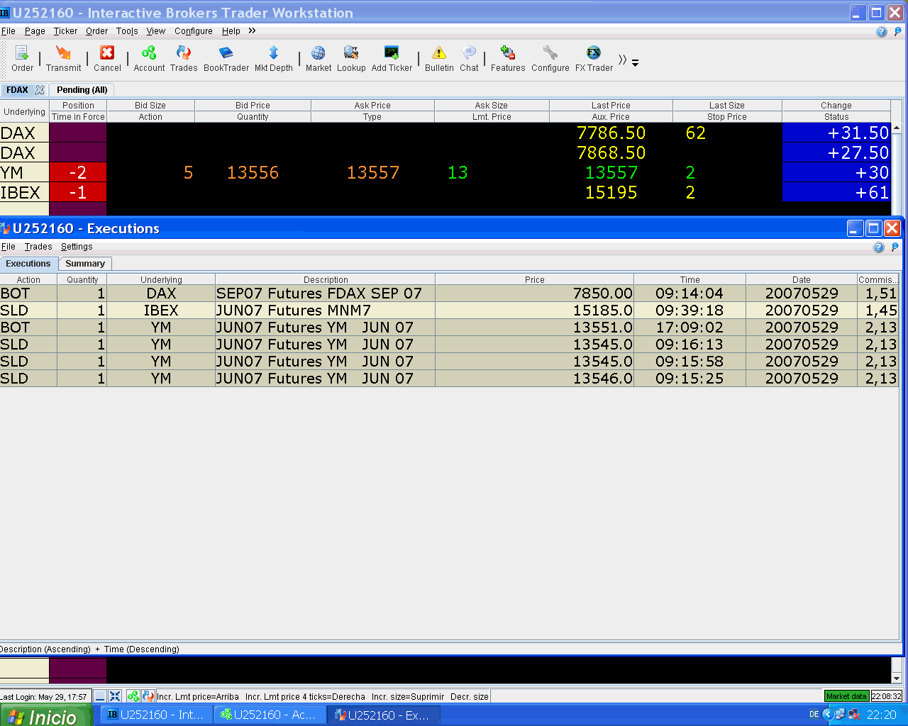Viewport: 908px width, 726px height.
Task: Open the Bulletin warning icon
Action: pos(439,59)
